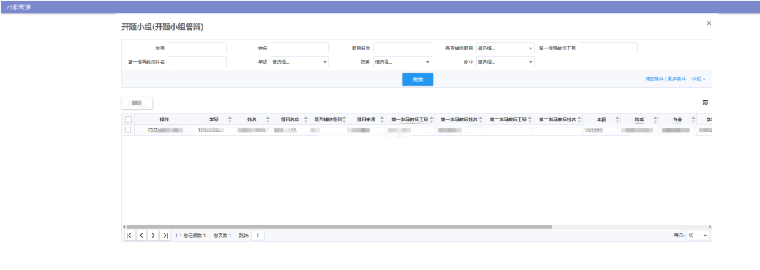Click the 更多条件 link
Viewport: 760px width, 270px height.
pos(676,79)
